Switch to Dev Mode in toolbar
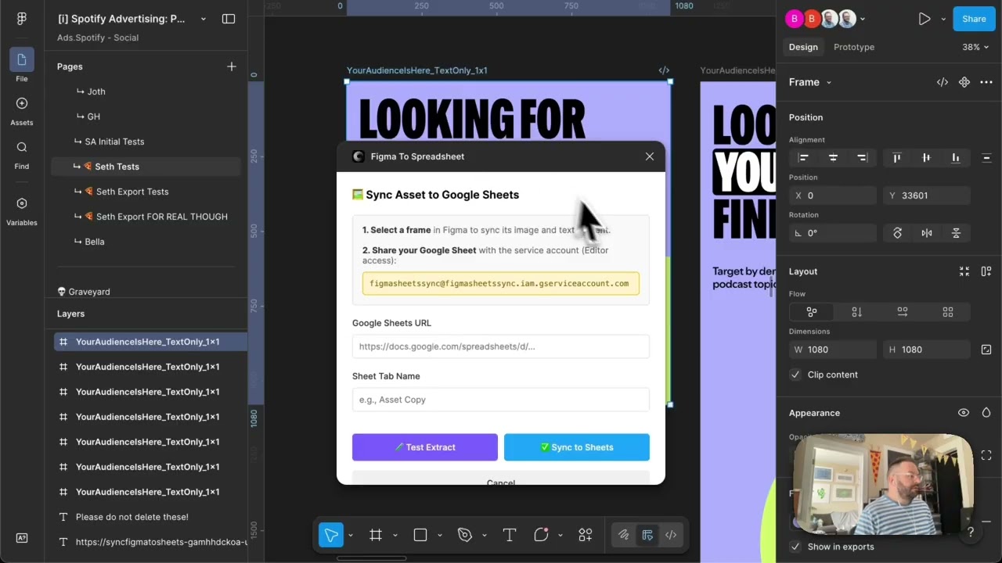The height and width of the screenshot is (563, 1002). (x=671, y=535)
